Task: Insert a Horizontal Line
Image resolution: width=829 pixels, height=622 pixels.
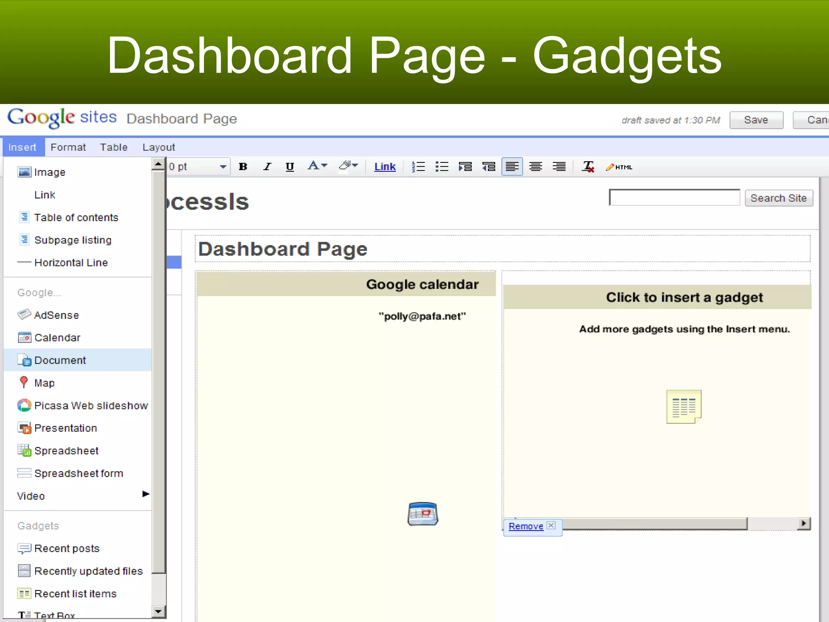Action: pos(78,263)
